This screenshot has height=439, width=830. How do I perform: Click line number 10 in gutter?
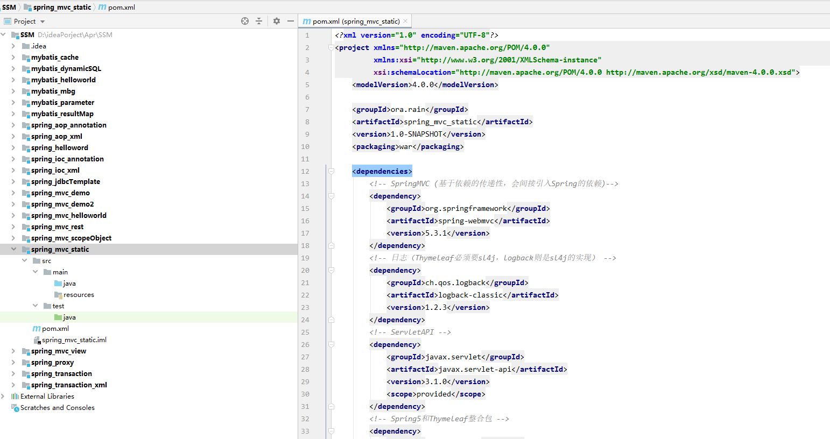[x=305, y=146]
